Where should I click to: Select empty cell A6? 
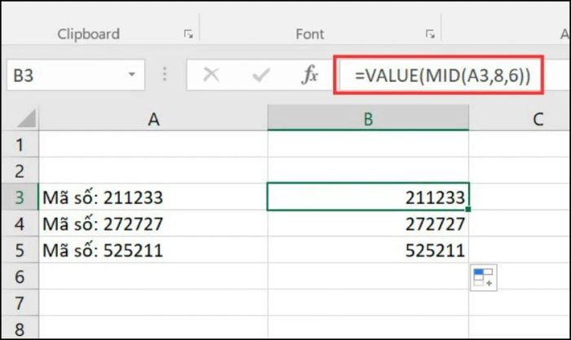(153, 276)
